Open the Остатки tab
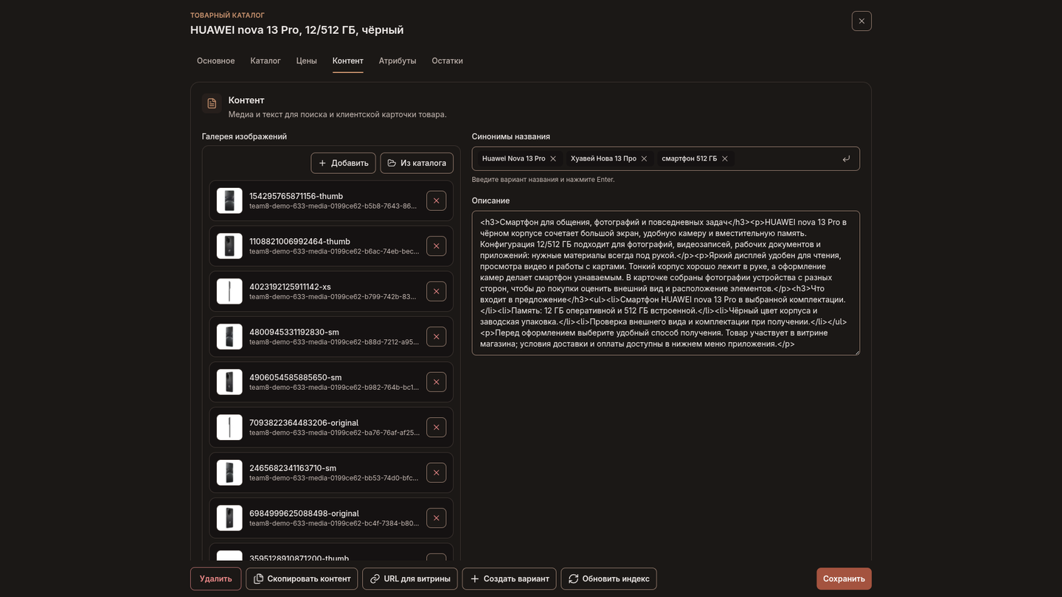The width and height of the screenshot is (1062, 597). (x=448, y=60)
